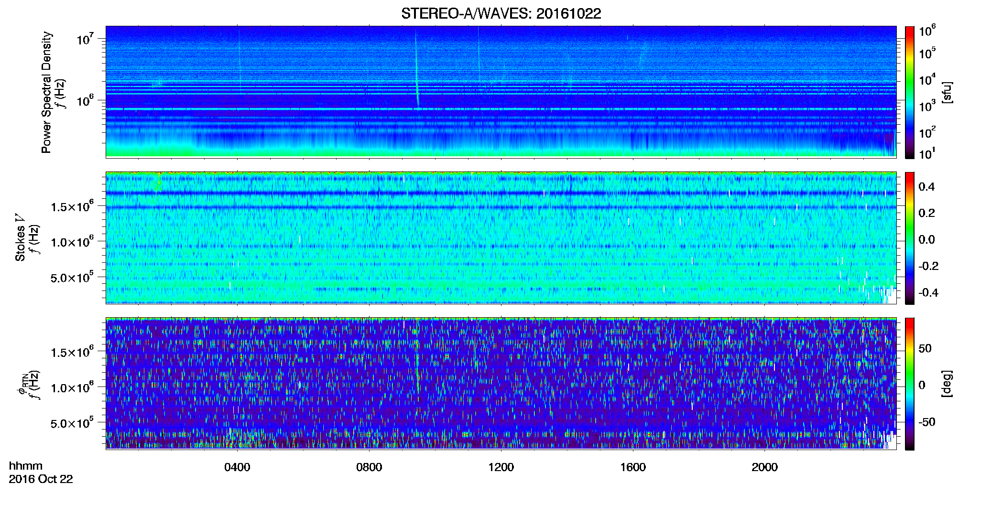Click inside the φRTN spectrogram panel

(x=501, y=384)
